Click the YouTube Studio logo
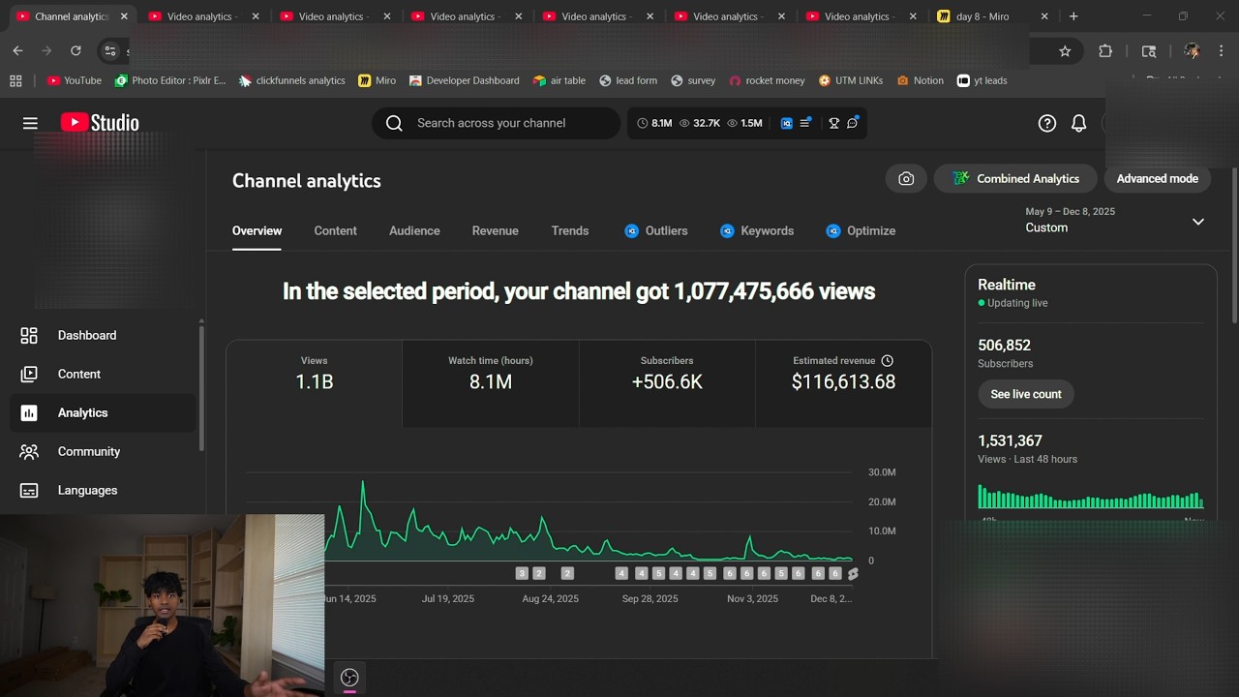 coord(100,123)
